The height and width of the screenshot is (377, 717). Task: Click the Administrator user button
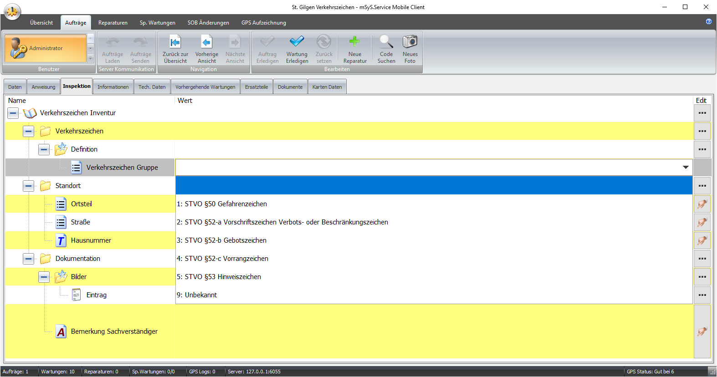46,48
